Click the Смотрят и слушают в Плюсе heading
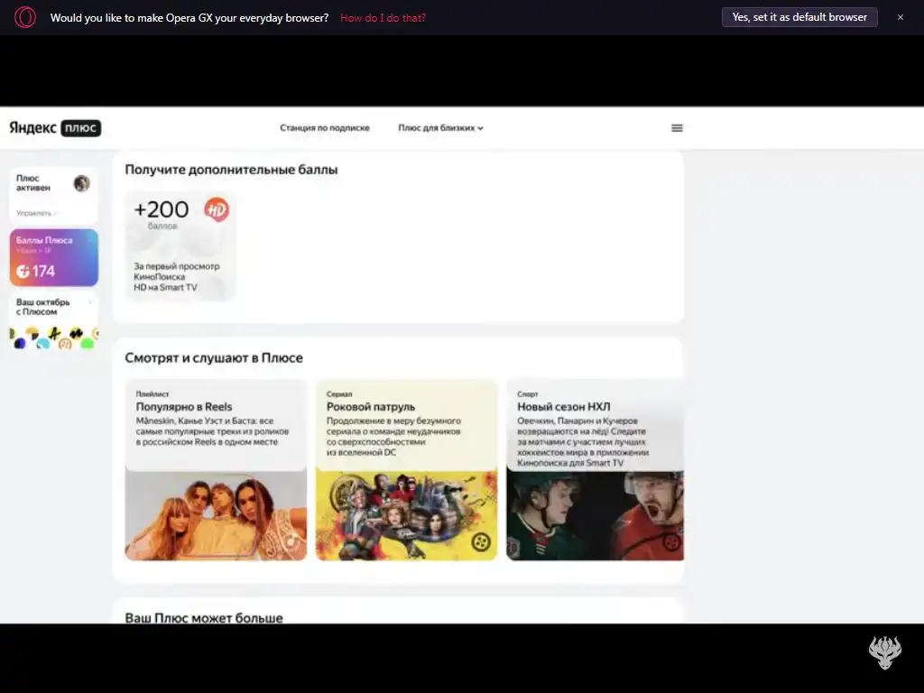The height and width of the screenshot is (693, 924). (214, 357)
